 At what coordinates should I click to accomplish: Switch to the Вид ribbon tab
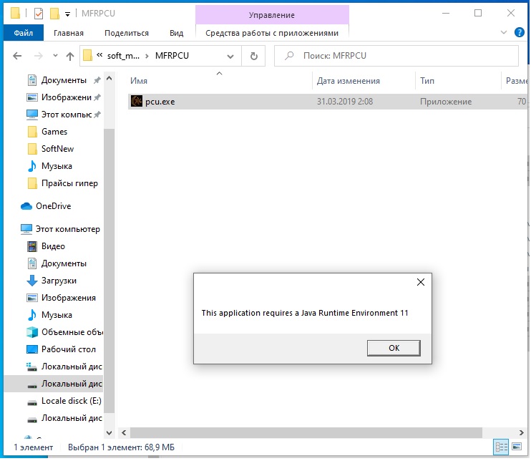[x=176, y=33]
